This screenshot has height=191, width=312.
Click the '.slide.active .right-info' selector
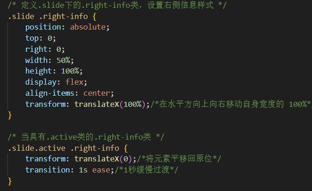click(x=67, y=148)
